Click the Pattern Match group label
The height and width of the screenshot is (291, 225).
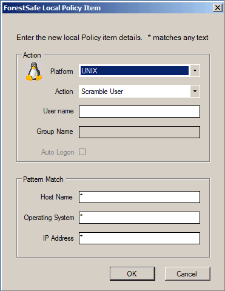coord(43,179)
